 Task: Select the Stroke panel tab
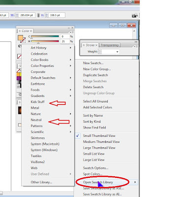[x=90, y=45]
